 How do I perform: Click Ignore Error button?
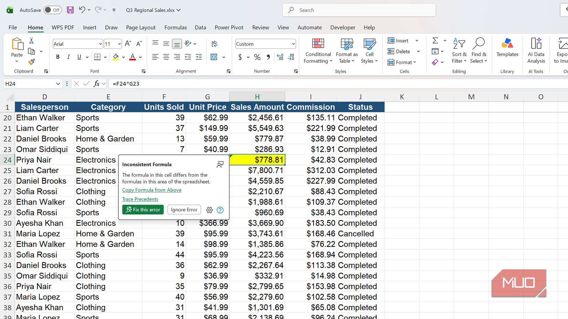pyautogui.click(x=184, y=210)
